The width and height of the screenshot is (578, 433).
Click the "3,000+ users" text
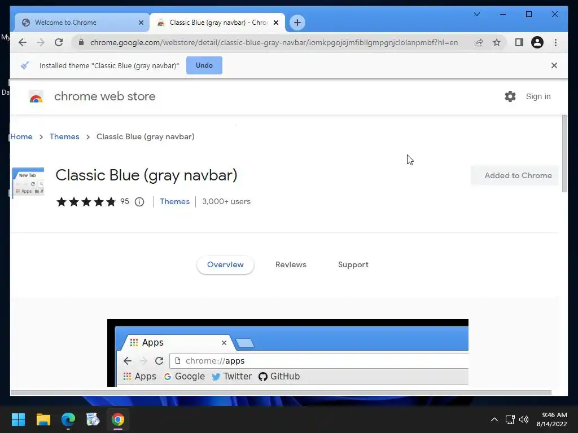226,201
